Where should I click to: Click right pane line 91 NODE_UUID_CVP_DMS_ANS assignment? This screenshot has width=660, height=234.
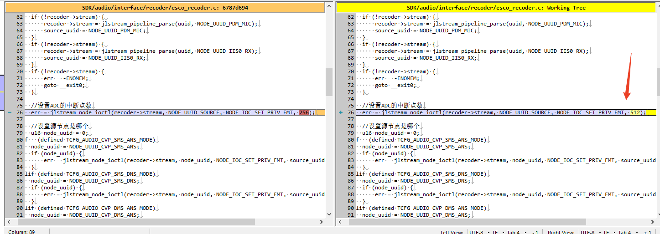[416, 215]
